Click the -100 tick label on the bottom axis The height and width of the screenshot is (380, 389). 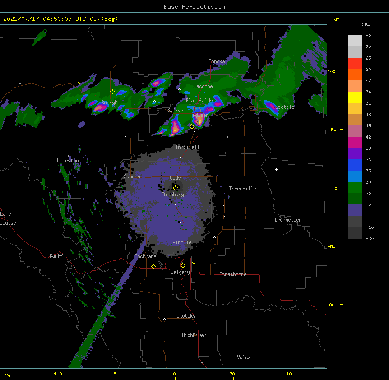click(56, 374)
